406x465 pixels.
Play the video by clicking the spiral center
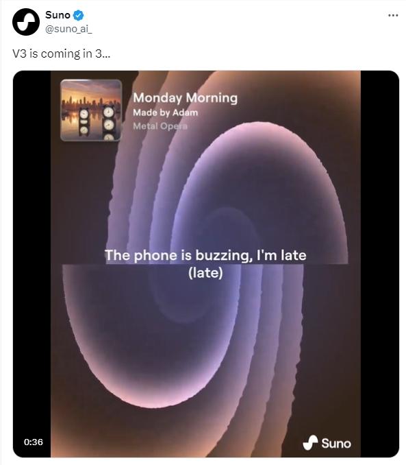(205, 264)
